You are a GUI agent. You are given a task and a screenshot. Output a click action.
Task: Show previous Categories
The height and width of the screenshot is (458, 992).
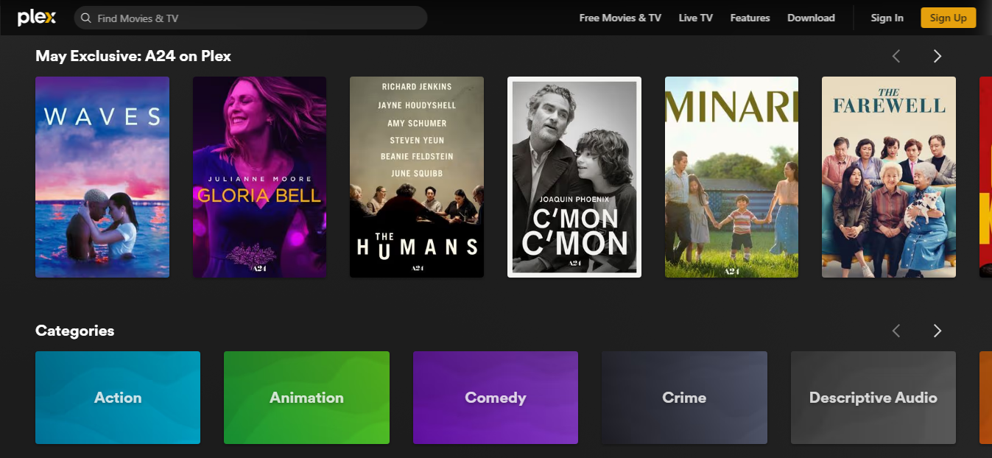pos(896,331)
